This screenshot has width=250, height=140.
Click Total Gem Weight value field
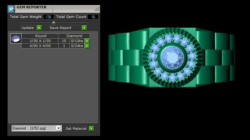coord(49,17)
